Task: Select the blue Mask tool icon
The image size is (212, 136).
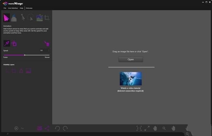Action: (14, 18)
